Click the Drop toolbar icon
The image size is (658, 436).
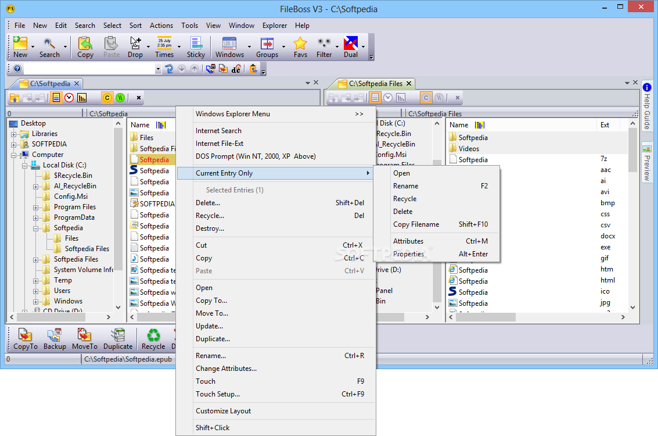135,43
